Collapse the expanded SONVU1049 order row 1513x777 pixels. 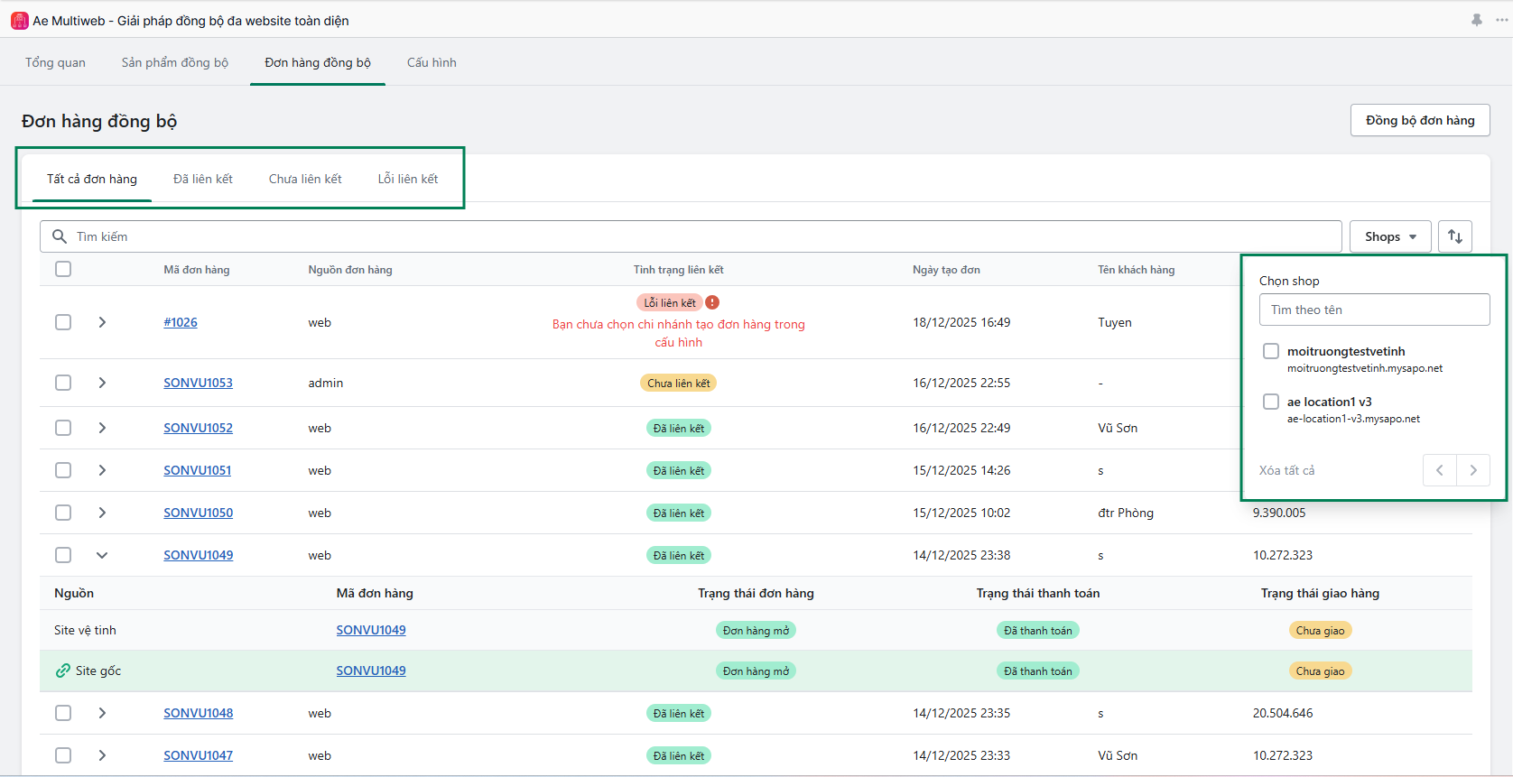[102, 555]
